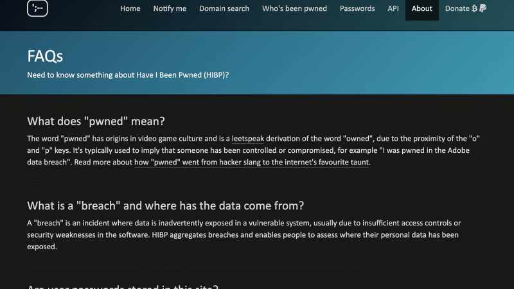Open the "pwned" hacker slang article link
Screen dimensions: 514x289
click(252, 162)
